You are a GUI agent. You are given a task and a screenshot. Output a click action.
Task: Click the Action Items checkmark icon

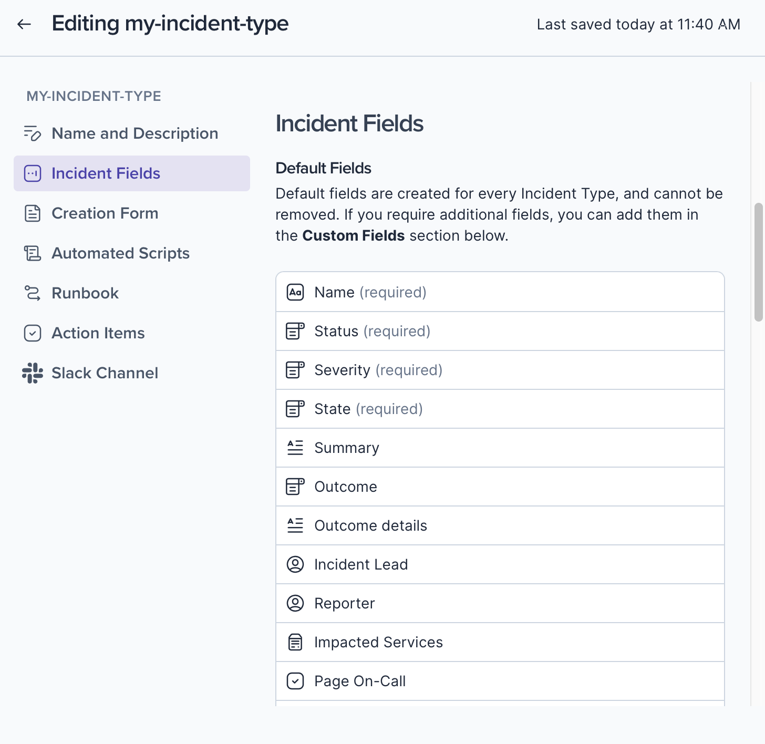33,333
